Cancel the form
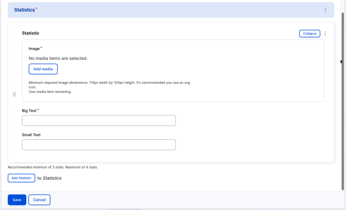 (39, 200)
